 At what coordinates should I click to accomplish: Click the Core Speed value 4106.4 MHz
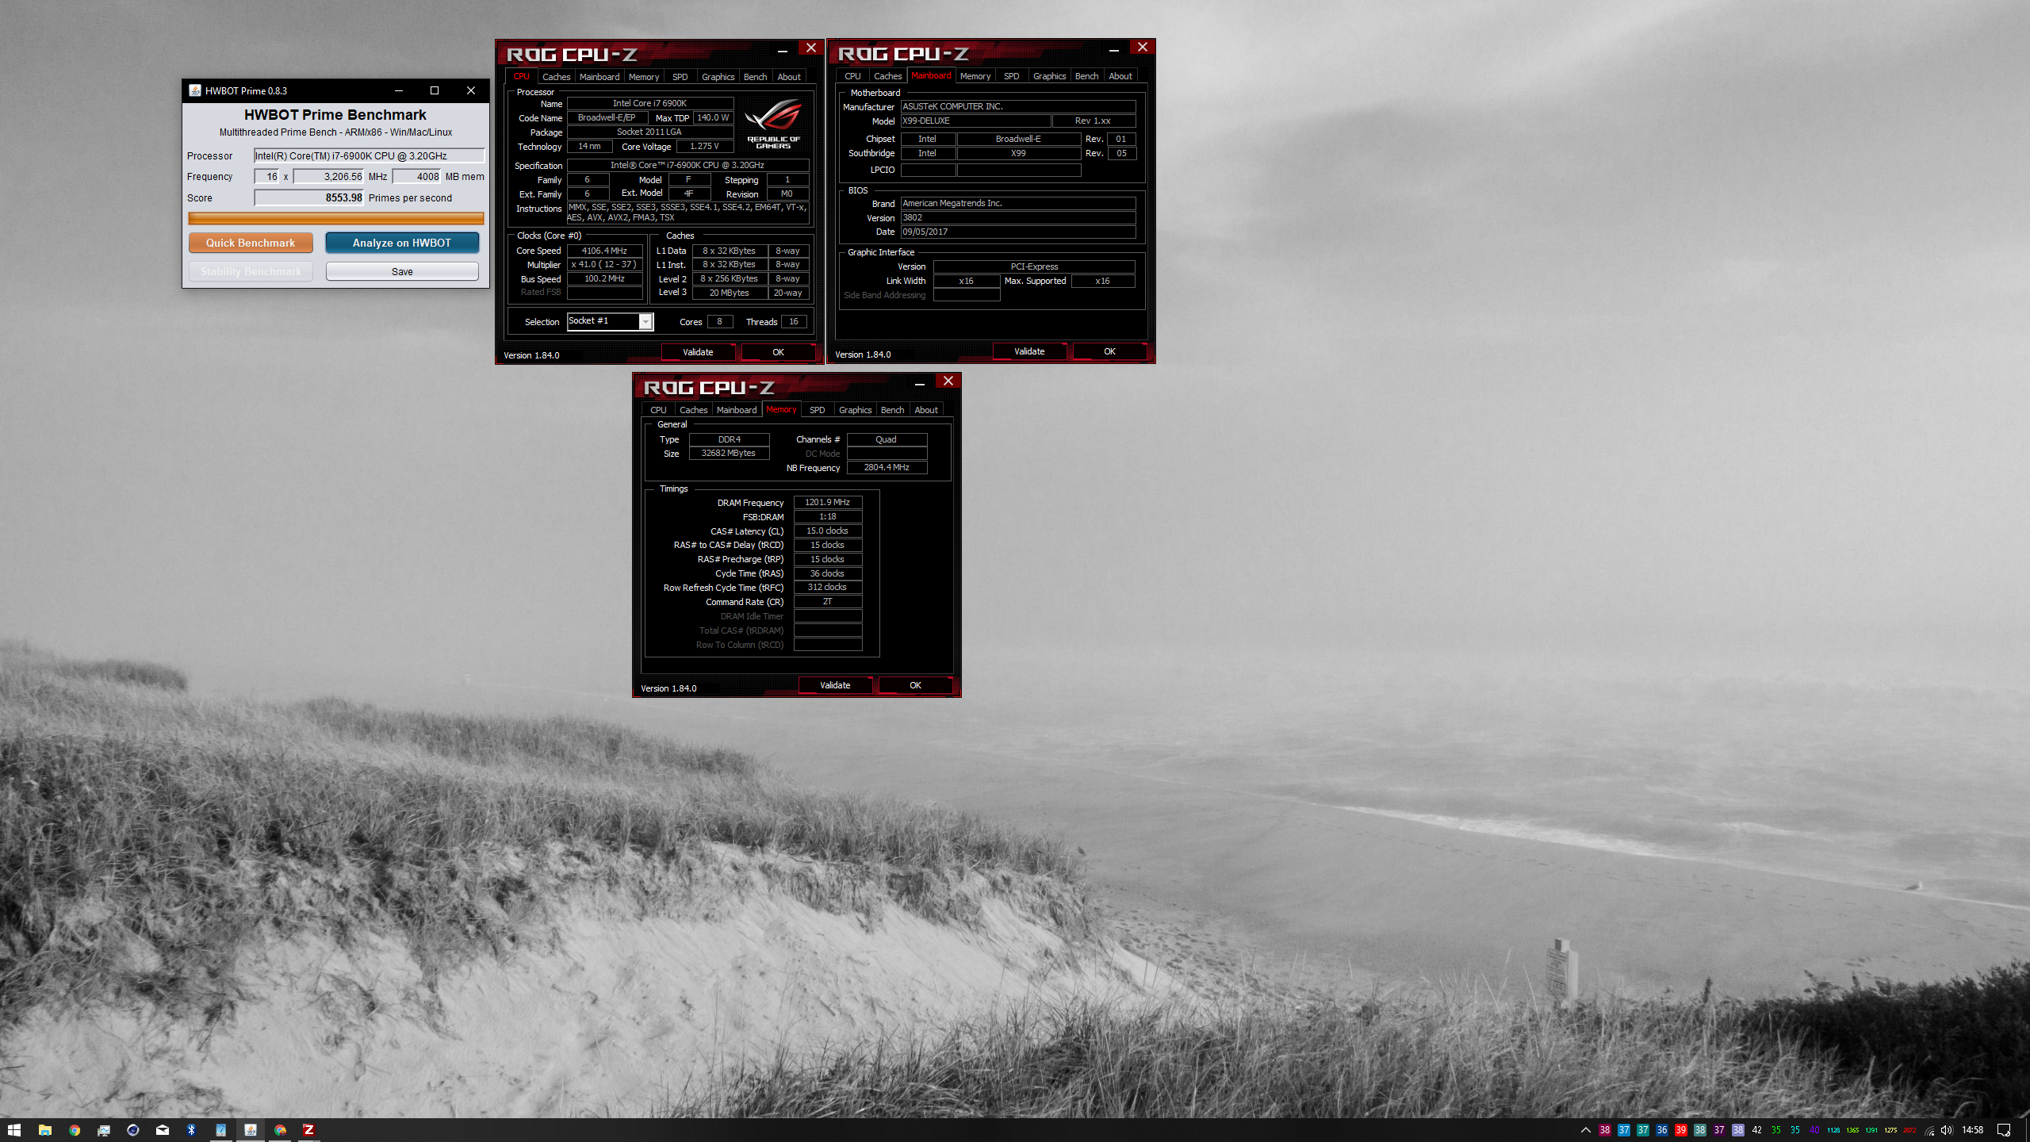click(x=604, y=251)
